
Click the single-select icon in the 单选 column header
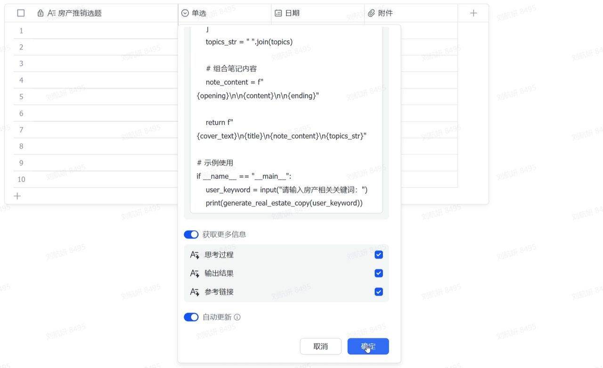185,13
